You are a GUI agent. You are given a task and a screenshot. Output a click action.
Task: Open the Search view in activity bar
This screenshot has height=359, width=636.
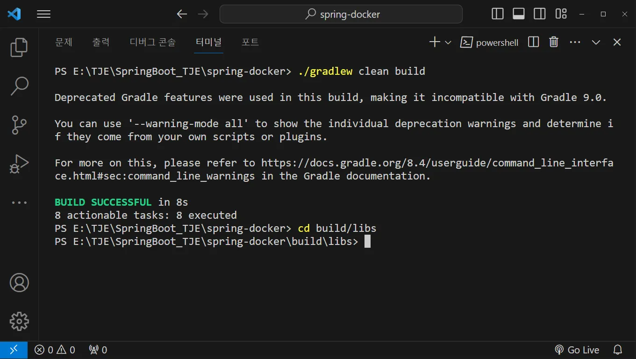point(19,86)
